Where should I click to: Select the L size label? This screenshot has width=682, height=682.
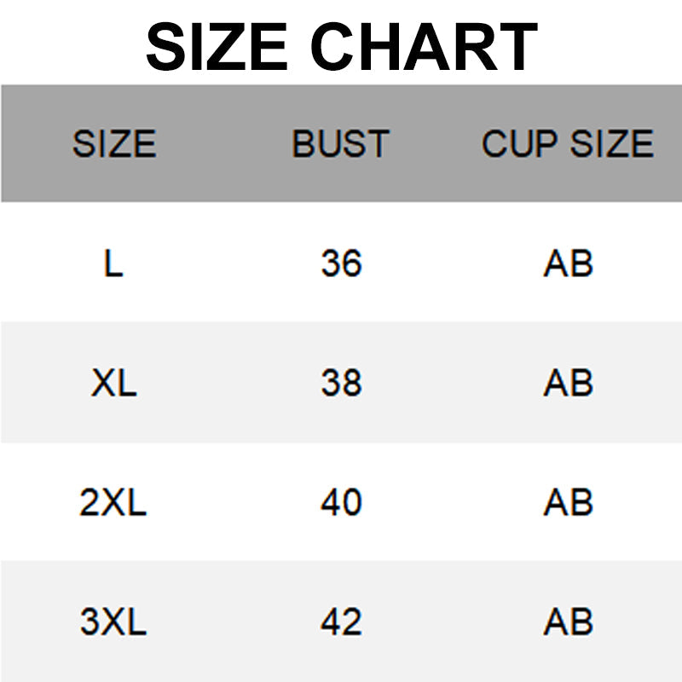point(113,264)
